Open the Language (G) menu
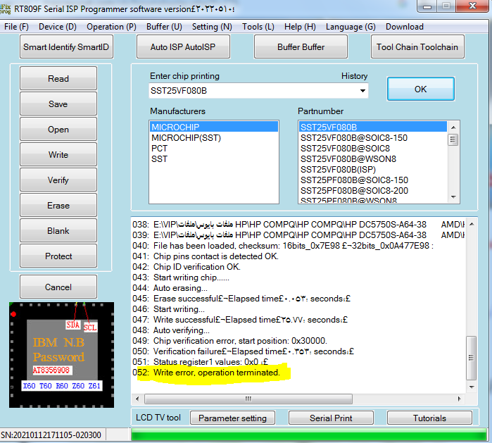 [351, 27]
